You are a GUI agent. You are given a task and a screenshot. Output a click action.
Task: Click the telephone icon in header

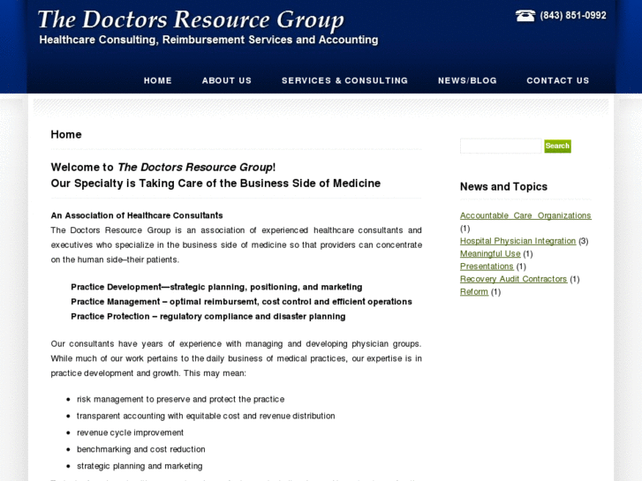pos(525,16)
